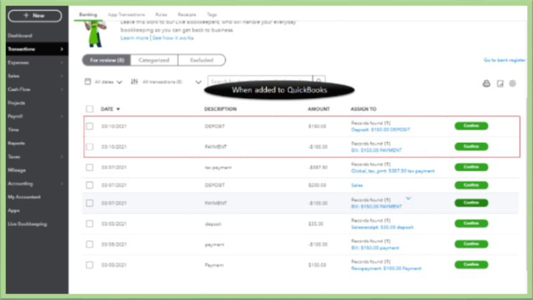The image size is (533, 300).
Task: Confirm the 03/10/2021 PAYMENT transaction
Action: (471, 147)
